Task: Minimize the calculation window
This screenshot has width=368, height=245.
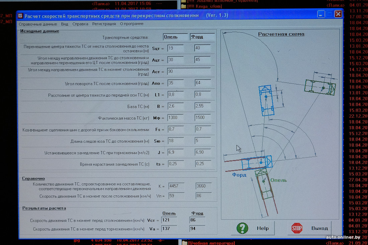Action: (321, 14)
